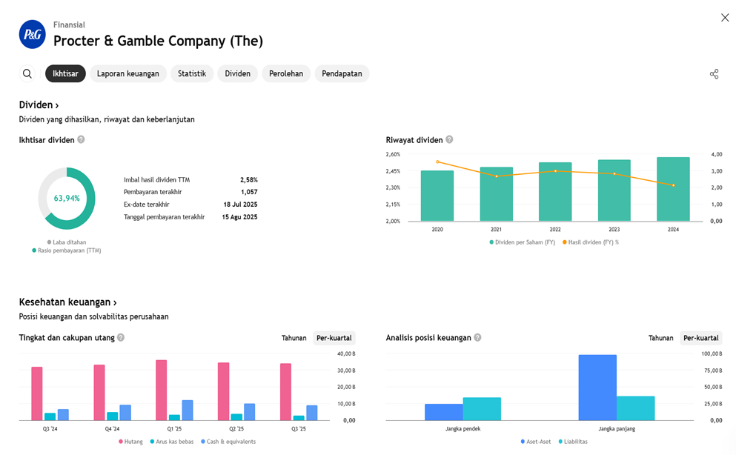Click the Q3 '24 pink Hutang bar
The height and width of the screenshot is (455, 736).
(x=37, y=393)
